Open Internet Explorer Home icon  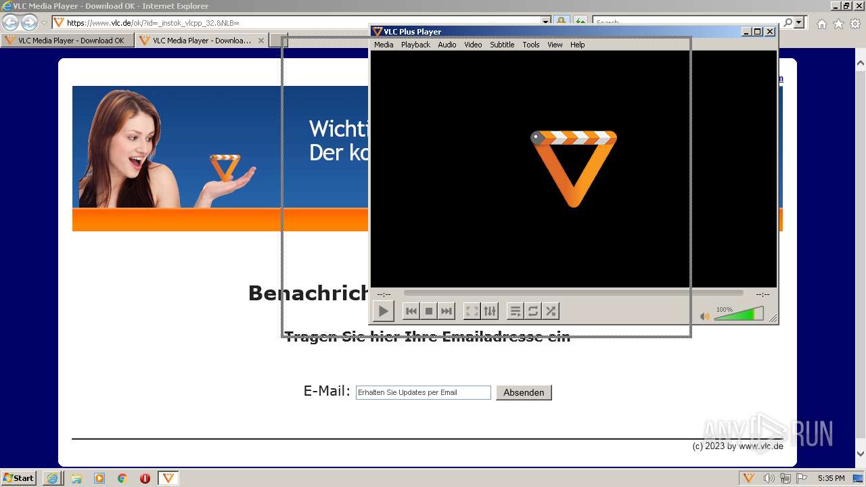[821, 24]
